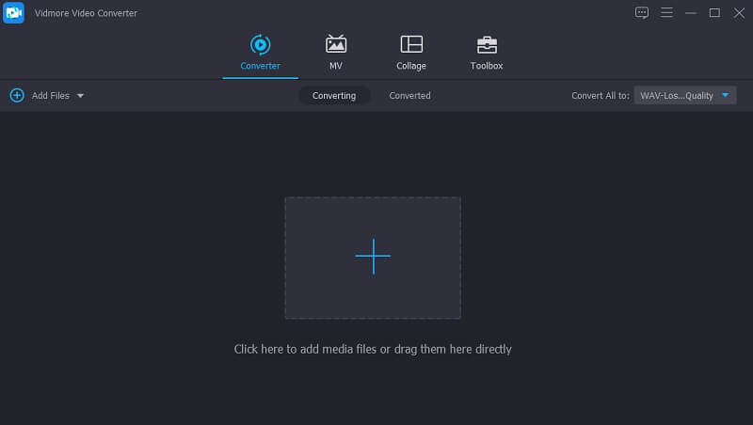Open the Converter tab
This screenshot has height=425, width=753.
coord(260,54)
